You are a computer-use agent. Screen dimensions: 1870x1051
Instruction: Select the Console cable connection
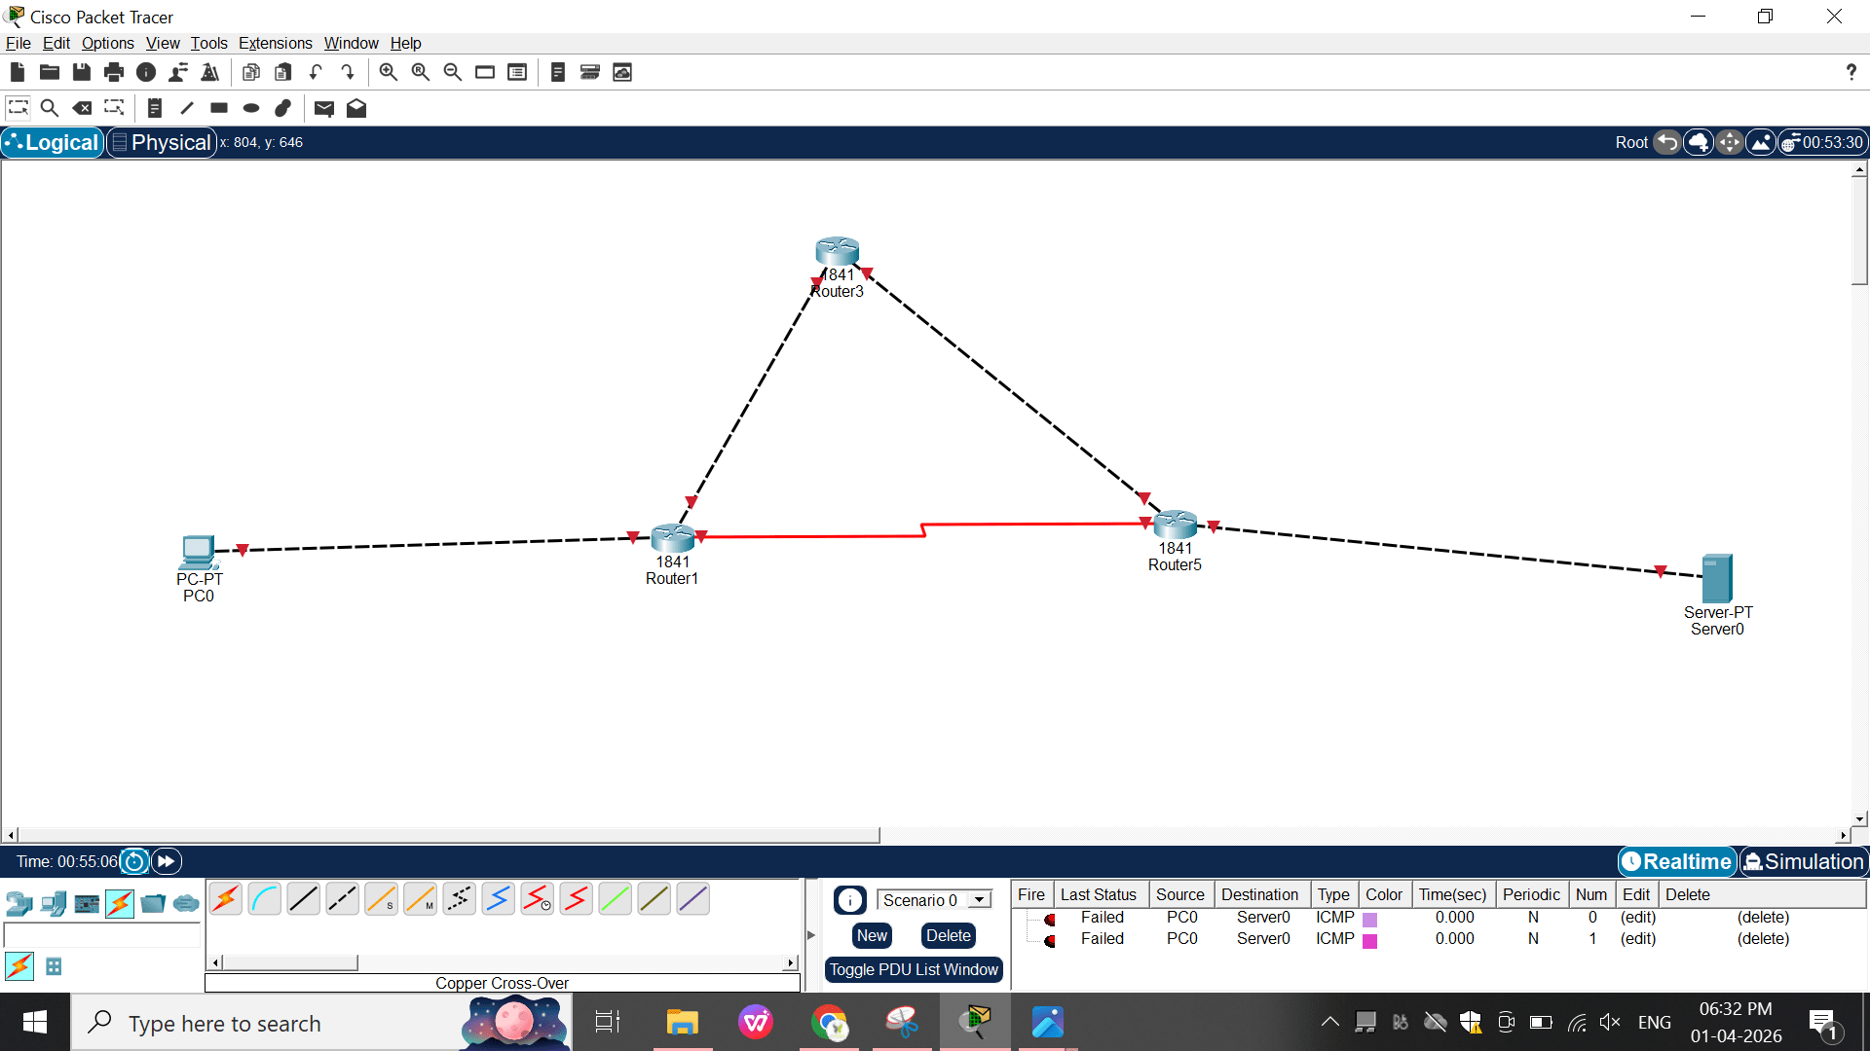tap(265, 899)
